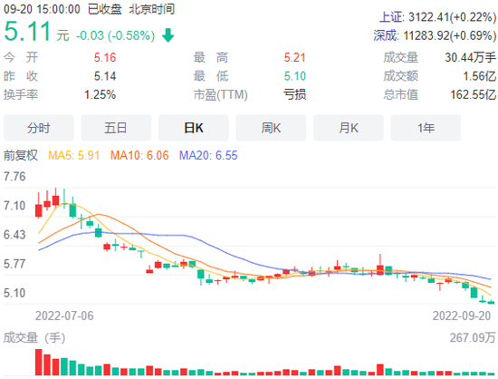The image size is (498, 379).
Task: Click the 最低 value 5.10
Action: (295, 76)
